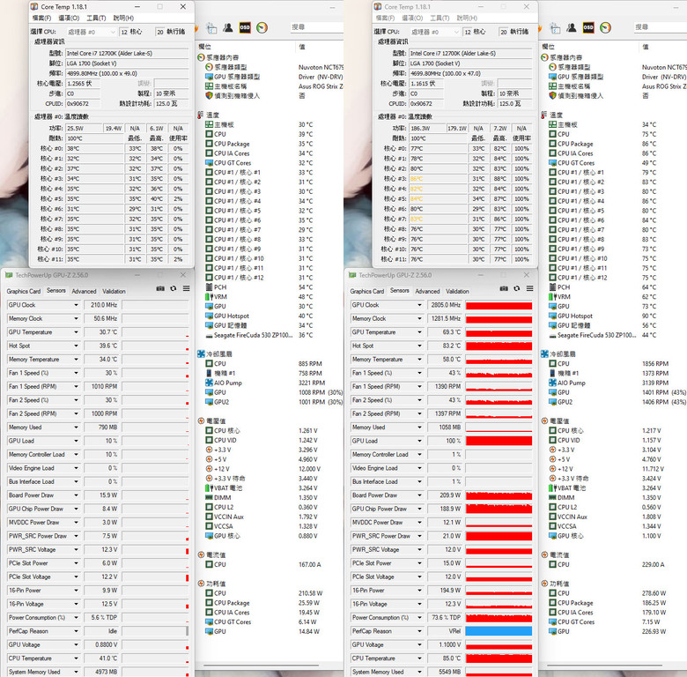
Task: Click the Seagate FireCuda drive icon in the 44 °C row
Action: (x=553, y=336)
